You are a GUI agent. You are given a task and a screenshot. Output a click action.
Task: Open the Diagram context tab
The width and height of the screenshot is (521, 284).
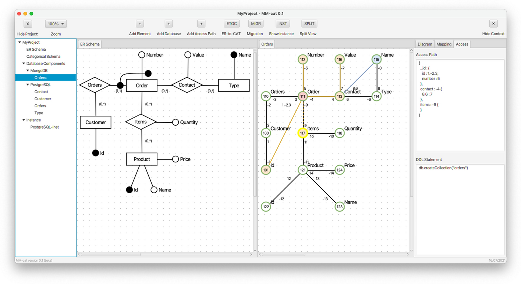tap(425, 44)
